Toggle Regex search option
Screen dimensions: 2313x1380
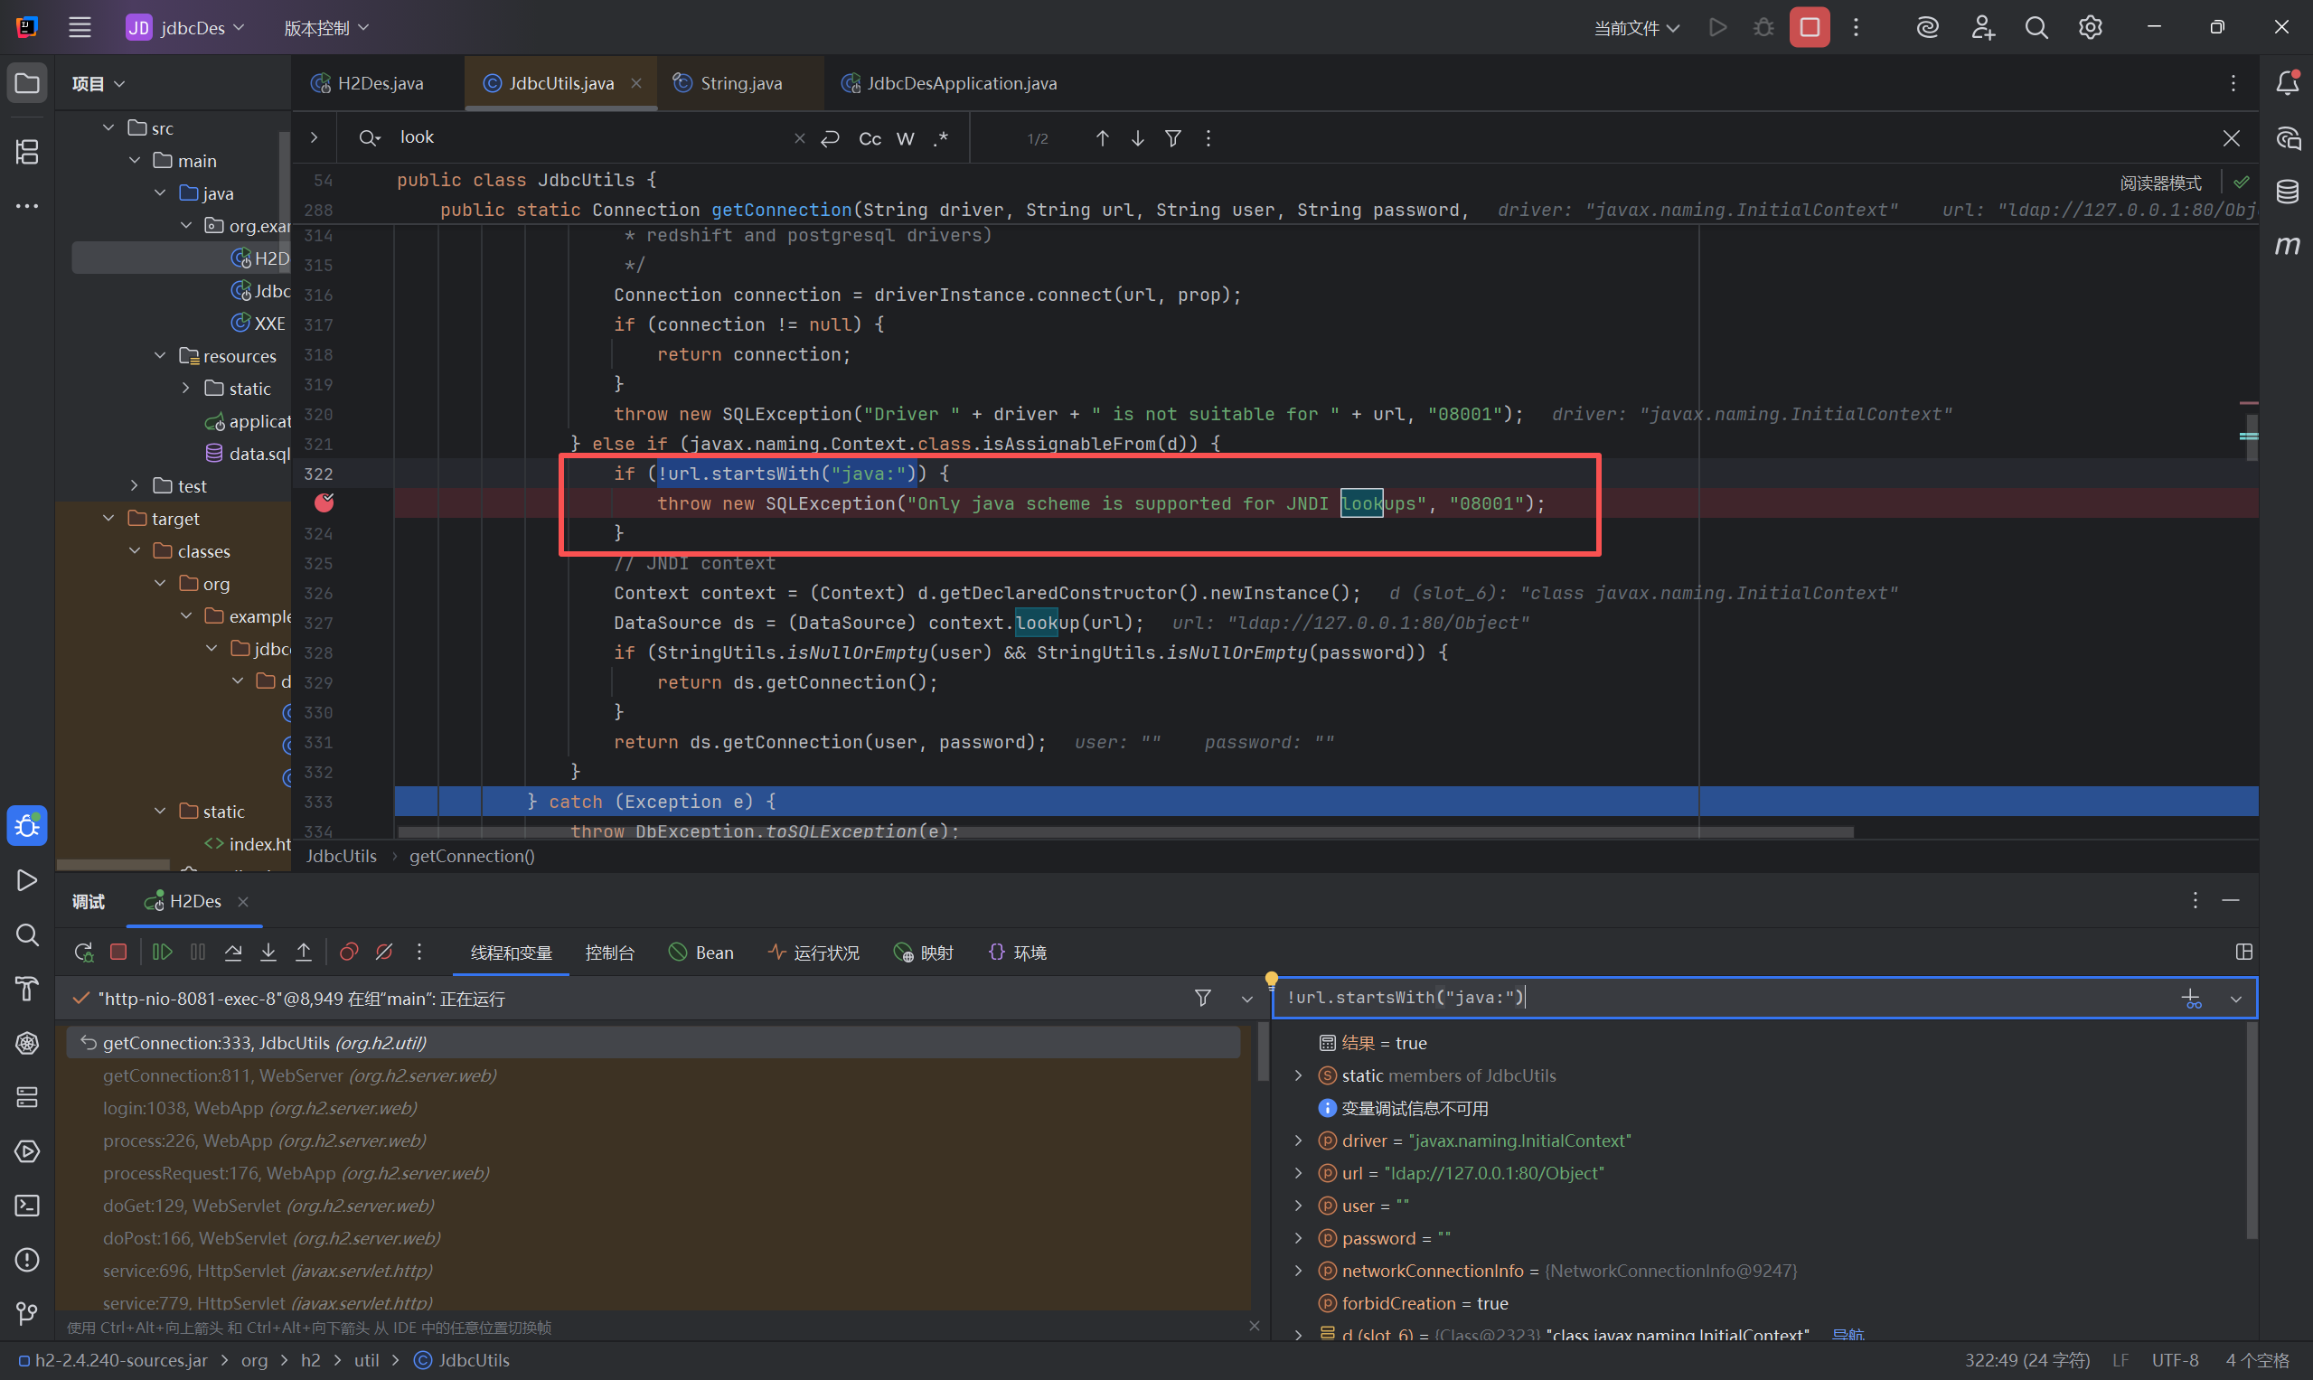(x=940, y=138)
